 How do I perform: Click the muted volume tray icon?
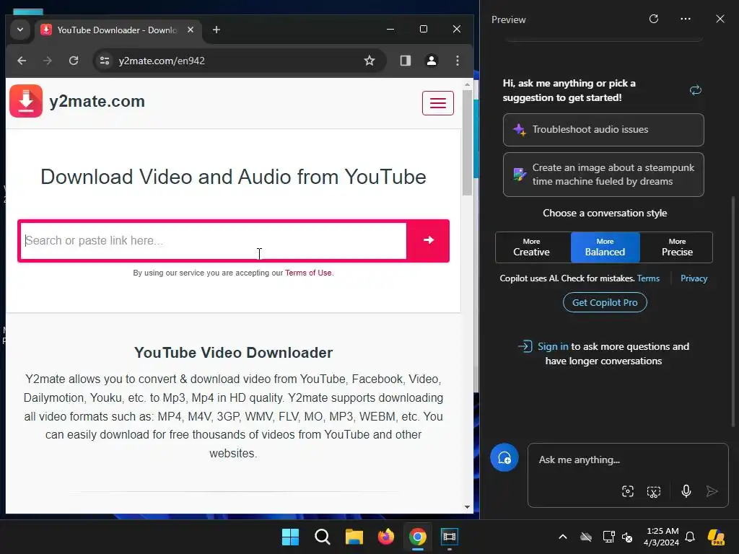point(627,537)
